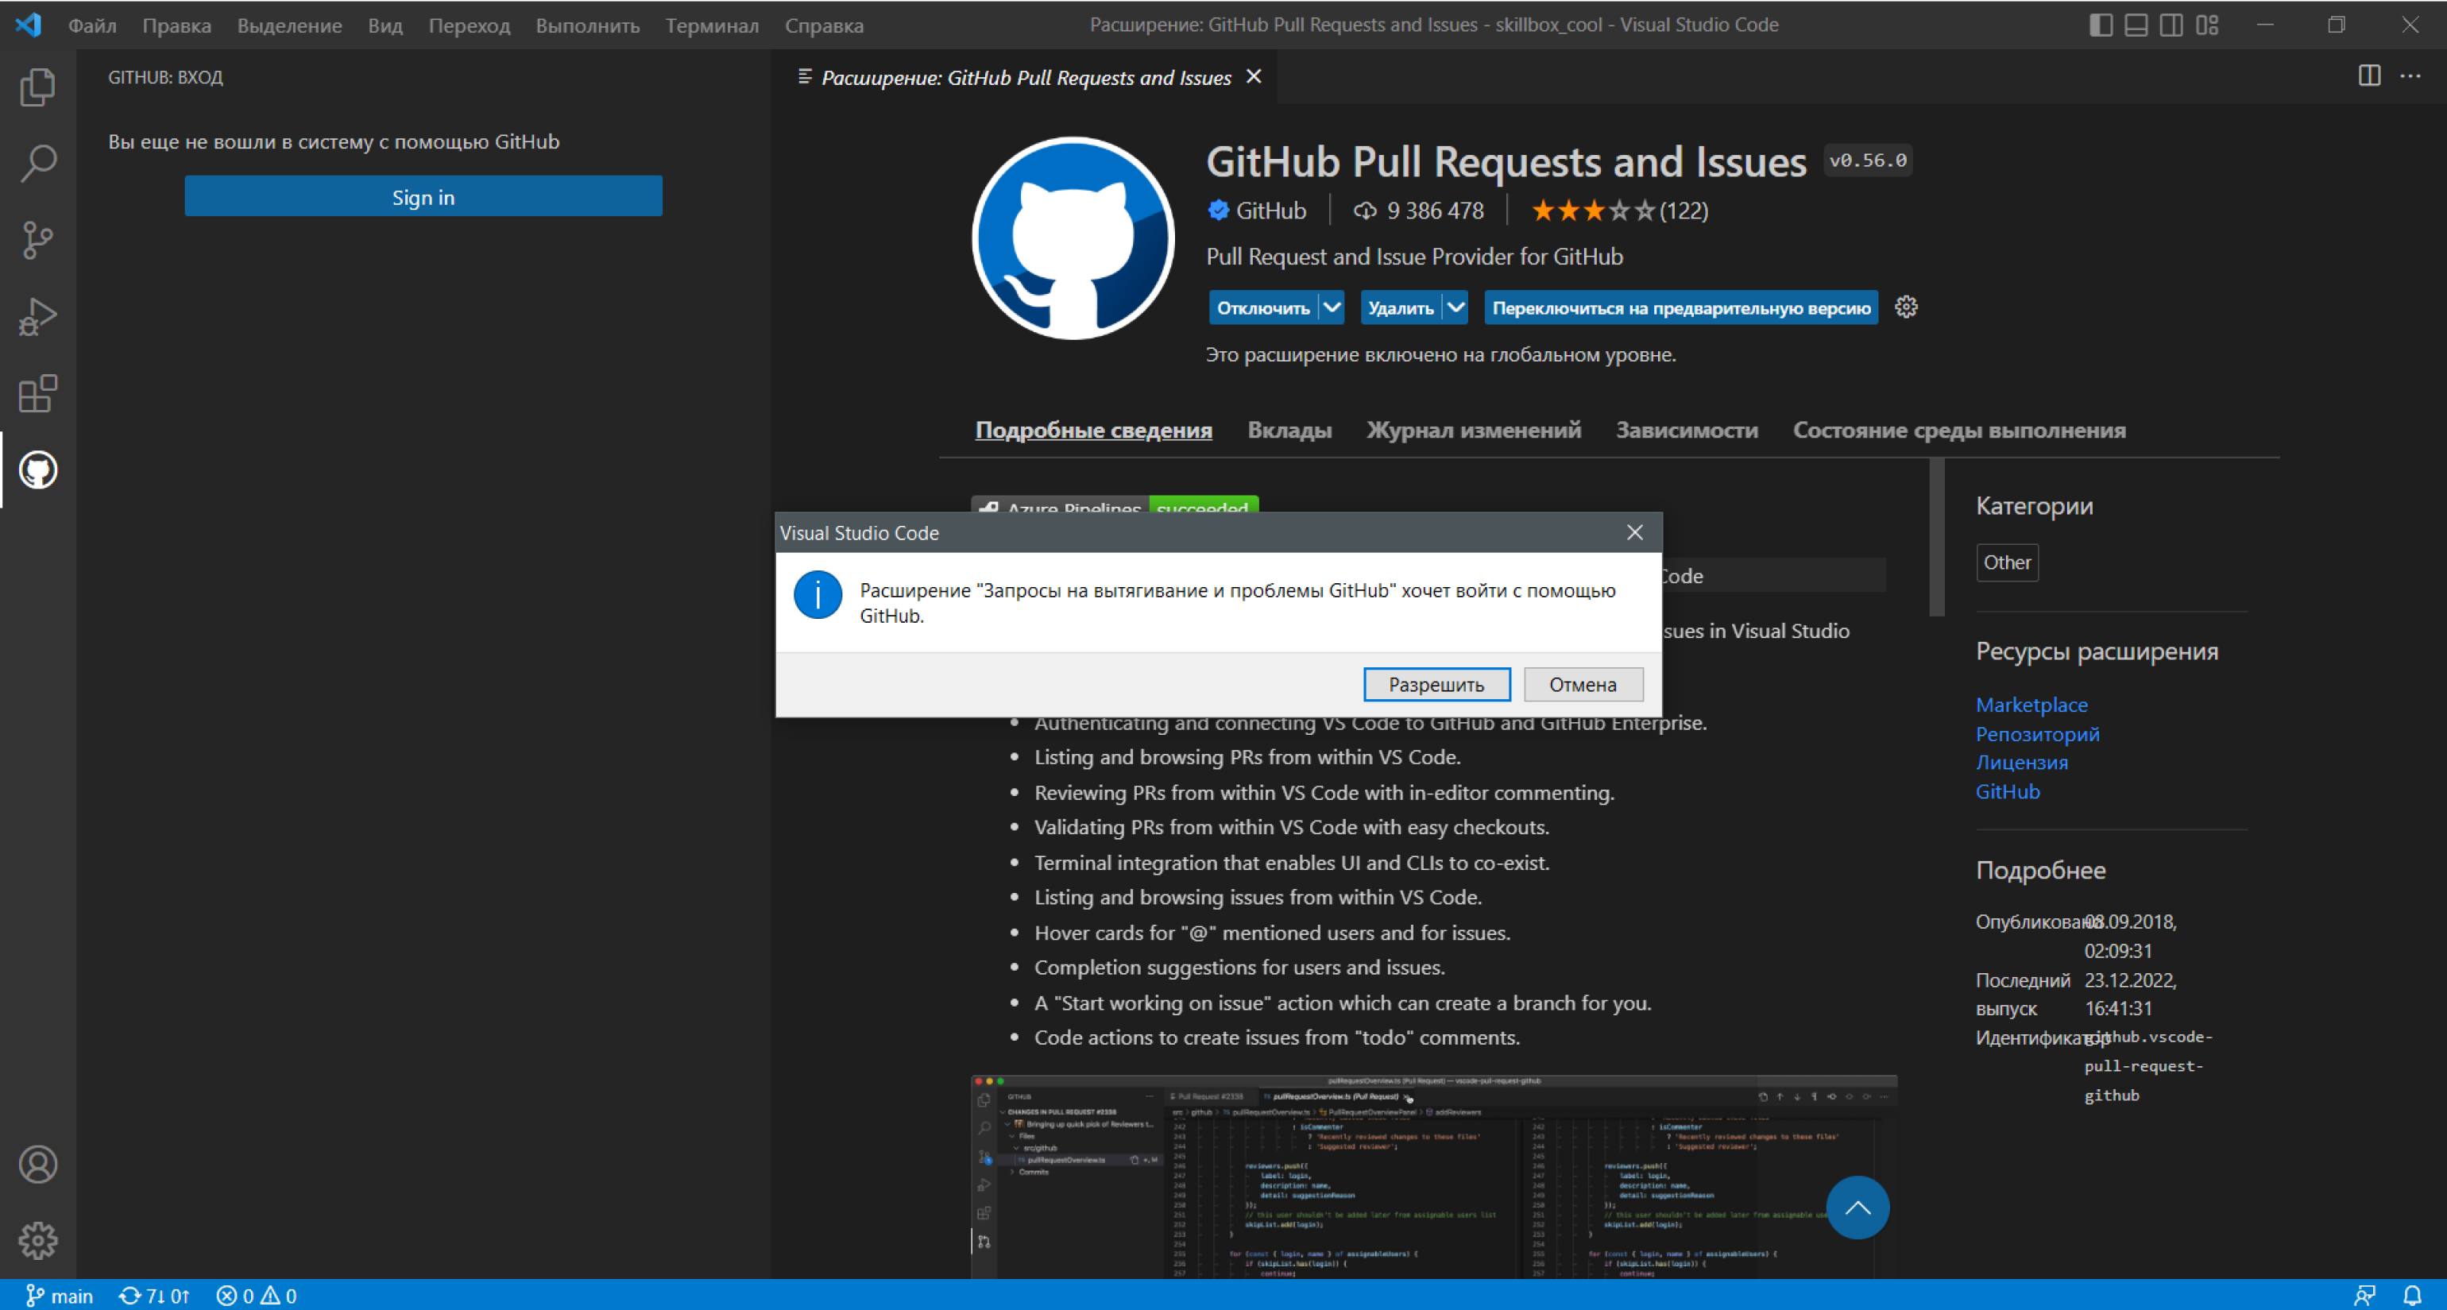2447x1310 pixels.
Task: Open the Manage gear in activity bar
Action: coord(38,1241)
